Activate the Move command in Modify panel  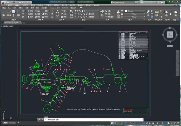coord(31,11)
